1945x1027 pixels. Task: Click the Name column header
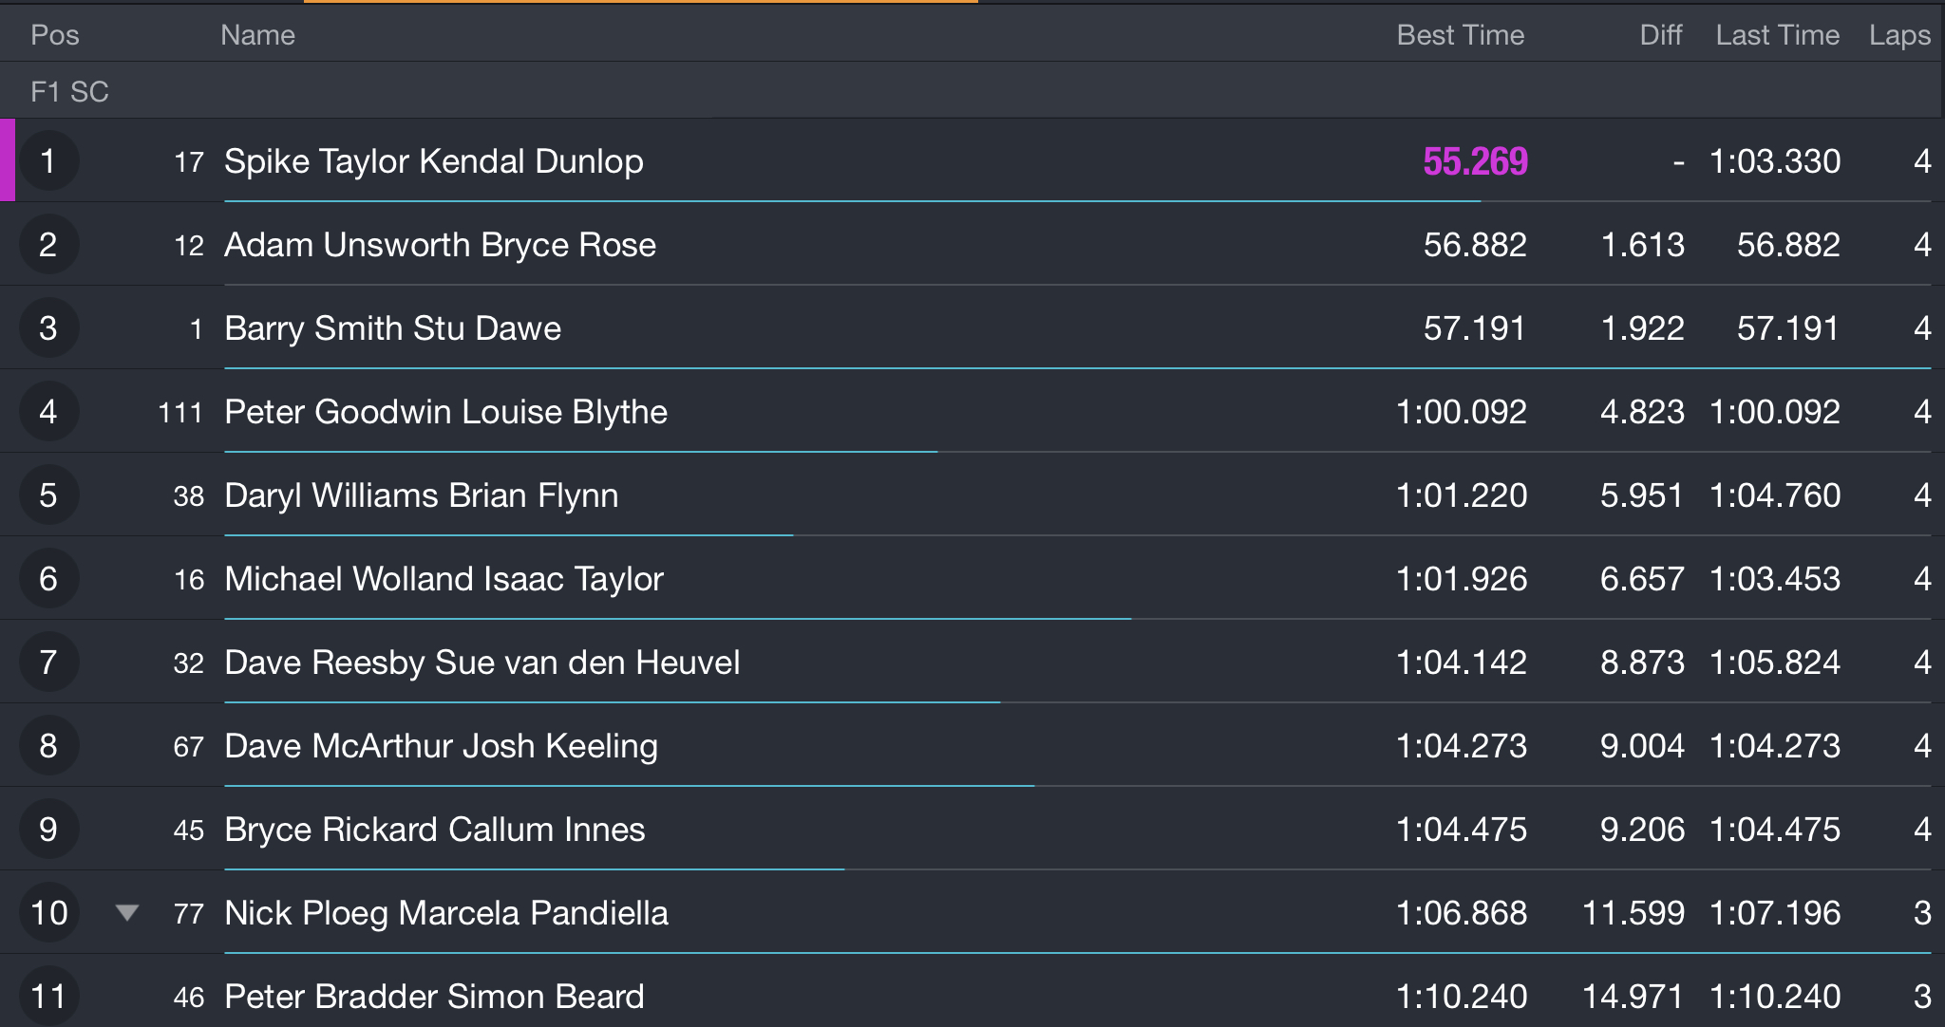257,35
